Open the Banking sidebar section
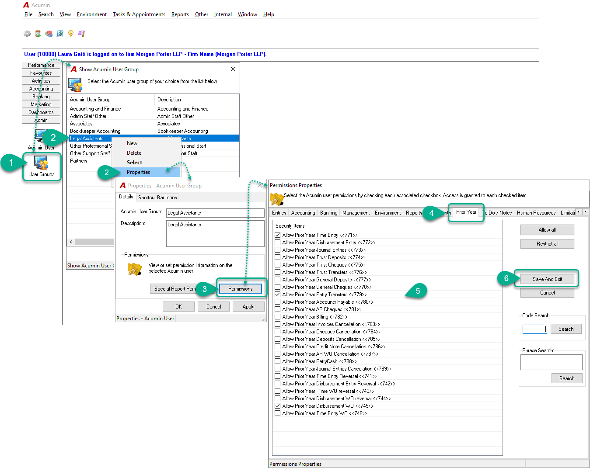The width and height of the screenshot is (590, 468). tap(41, 97)
